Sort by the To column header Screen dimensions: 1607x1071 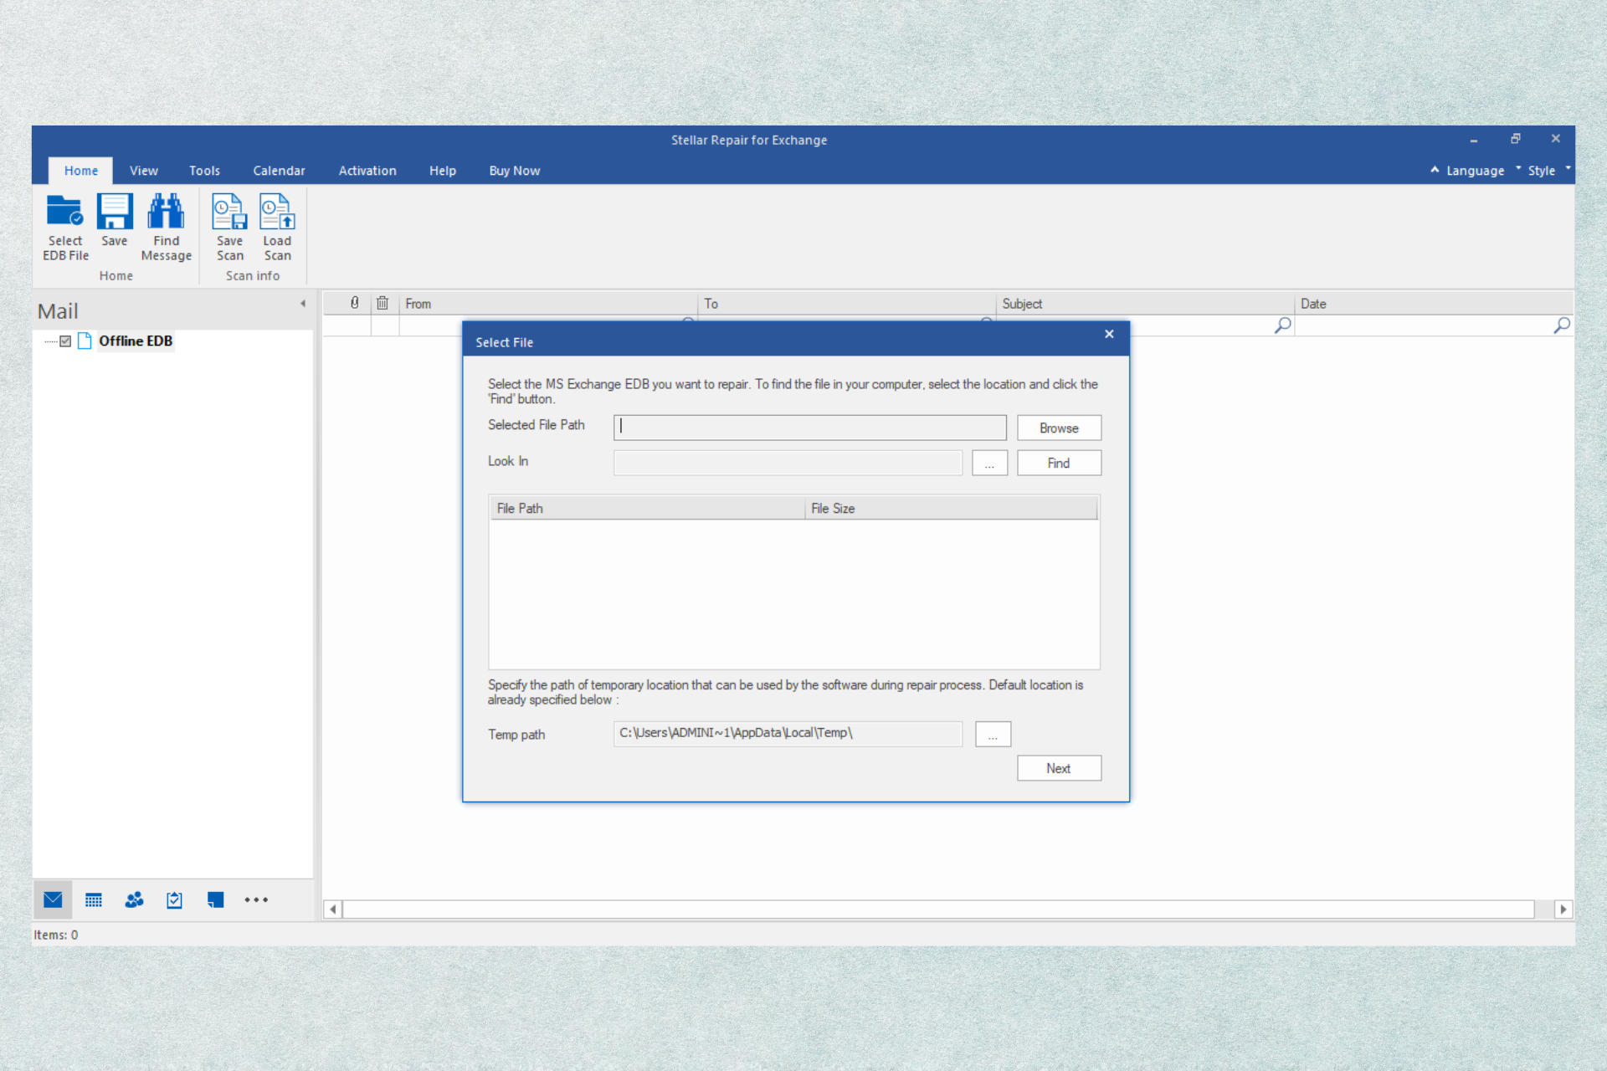[847, 304]
